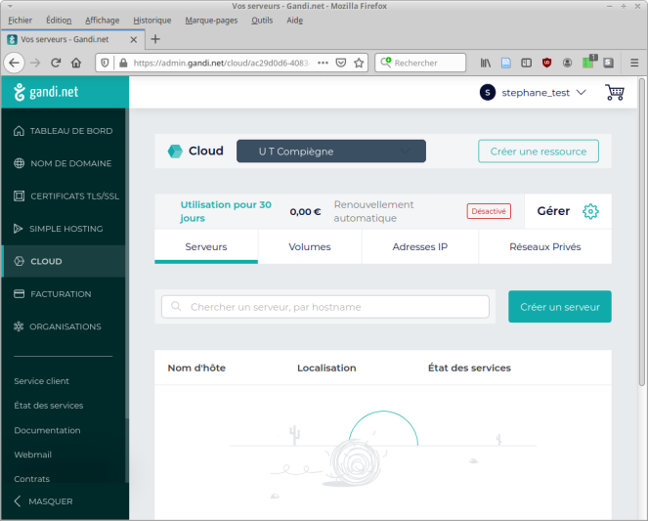The width and height of the screenshot is (648, 521).
Task: Click Créer une ressource button
Action: click(x=539, y=152)
